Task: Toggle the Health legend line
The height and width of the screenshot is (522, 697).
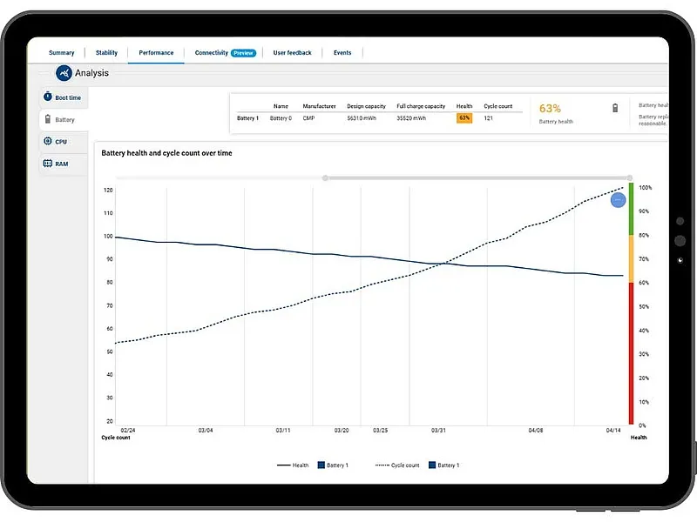Action: (x=293, y=465)
